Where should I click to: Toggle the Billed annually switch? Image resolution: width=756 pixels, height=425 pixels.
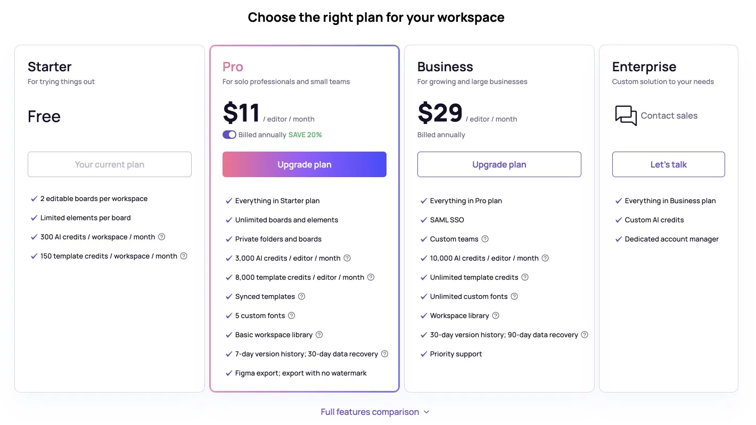point(229,135)
